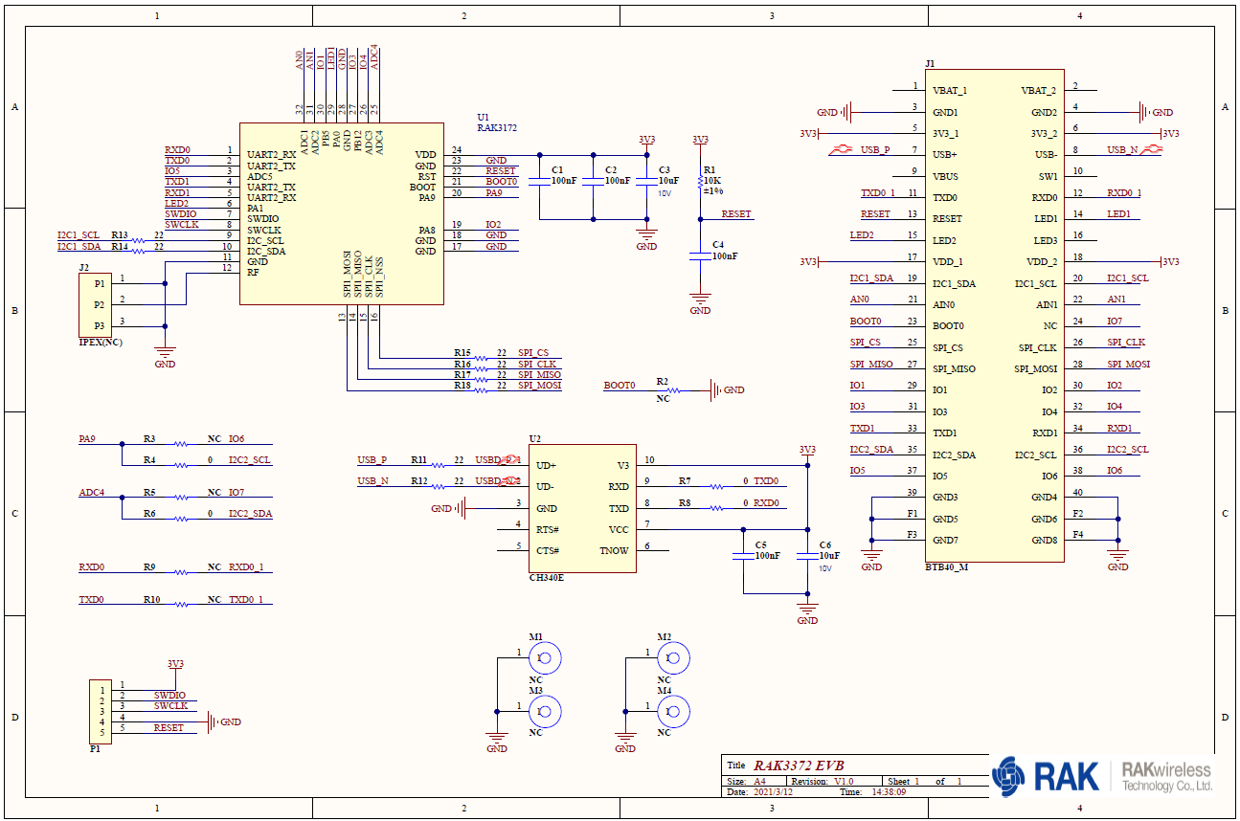1240x821 pixels.
Task: Click the GND symbol under J2 IPEX
Action: pyautogui.click(x=165, y=358)
